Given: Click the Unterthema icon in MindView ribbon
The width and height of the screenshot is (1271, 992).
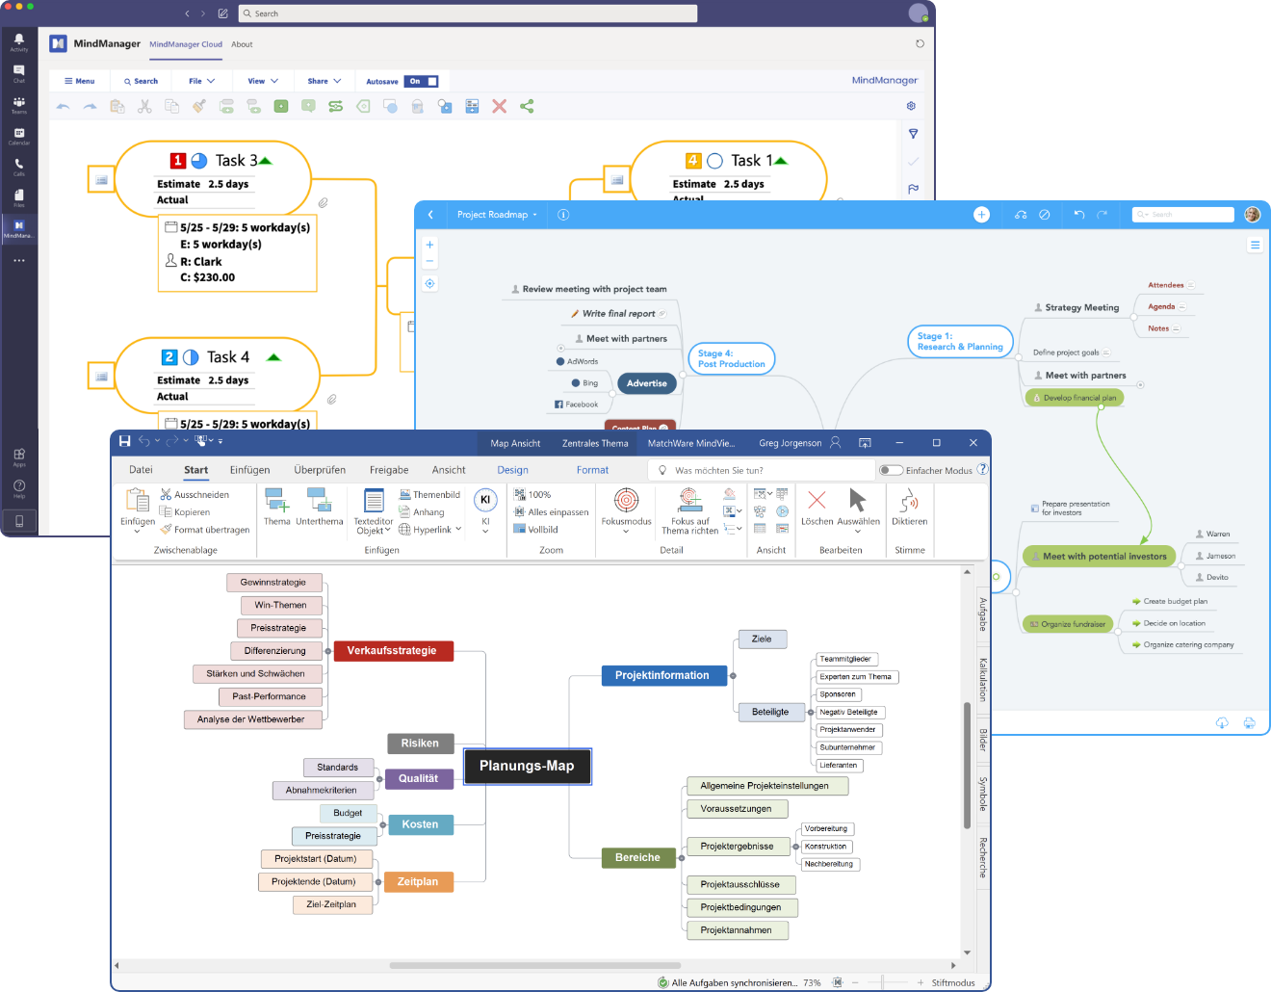Looking at the screenshot, I should click(319, 507).
